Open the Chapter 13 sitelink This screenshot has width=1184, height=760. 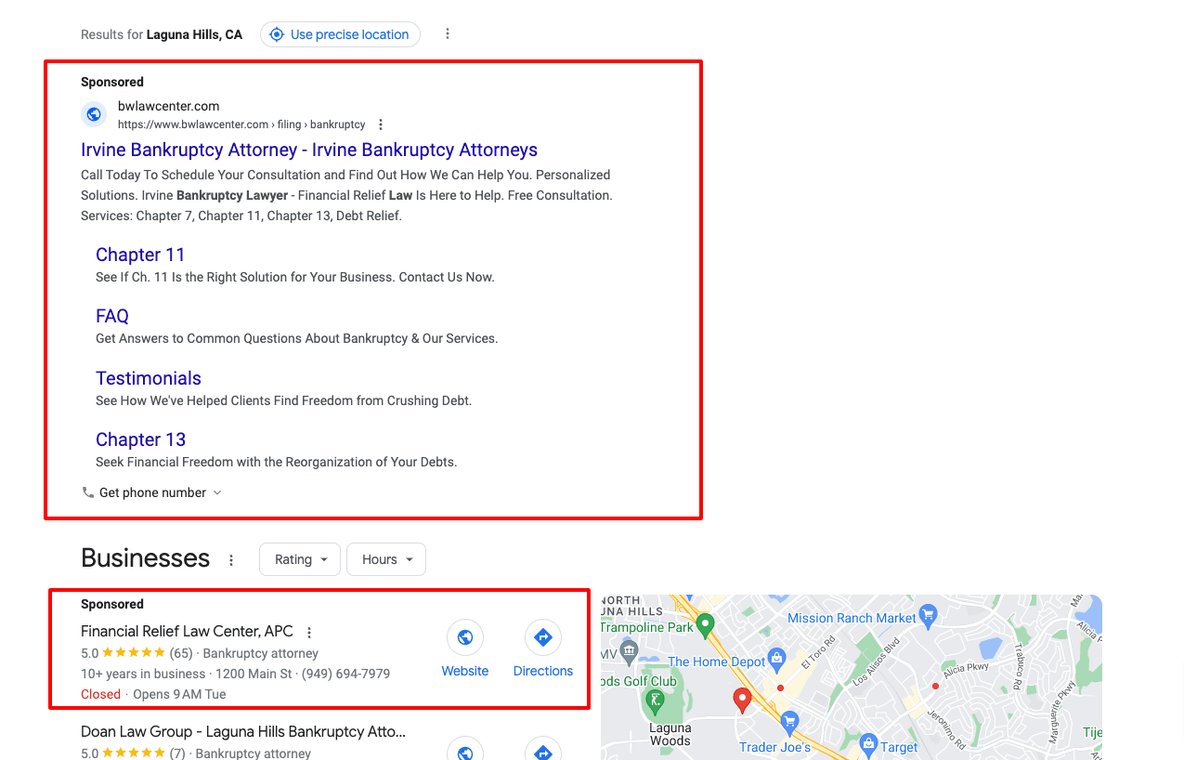coord(140,439)
